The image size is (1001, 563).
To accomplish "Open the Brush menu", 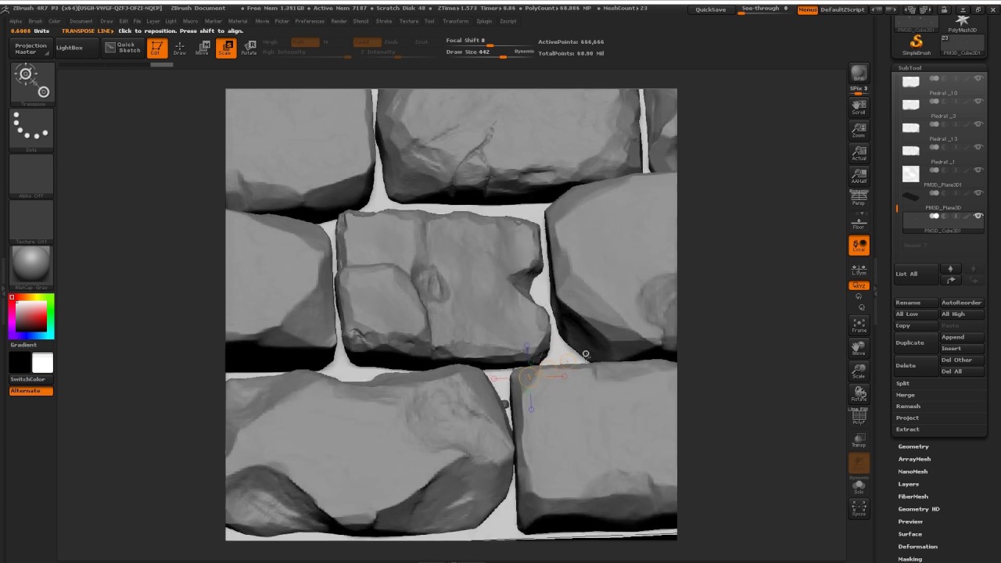I will [35, 21].
